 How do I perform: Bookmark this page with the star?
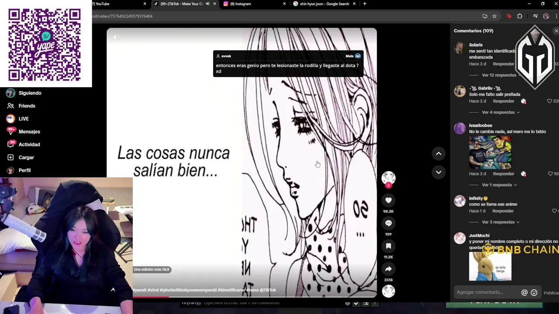494,16
